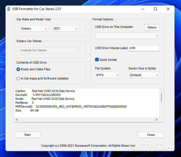
Task: Click the PNPDeviceID line
Action: [x=71, y=107]
